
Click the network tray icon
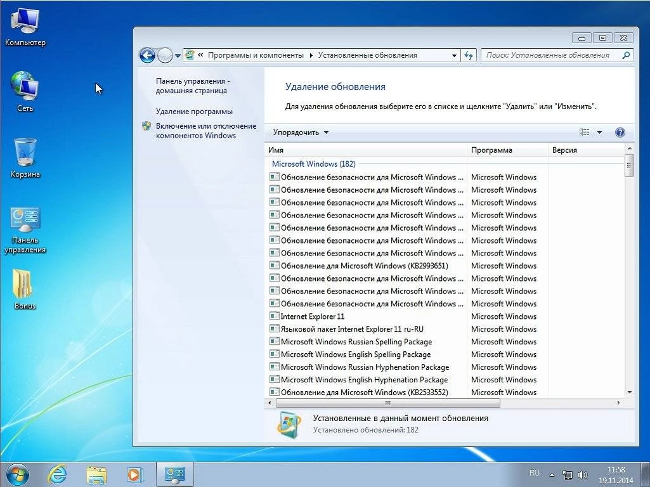pos(567,475)
